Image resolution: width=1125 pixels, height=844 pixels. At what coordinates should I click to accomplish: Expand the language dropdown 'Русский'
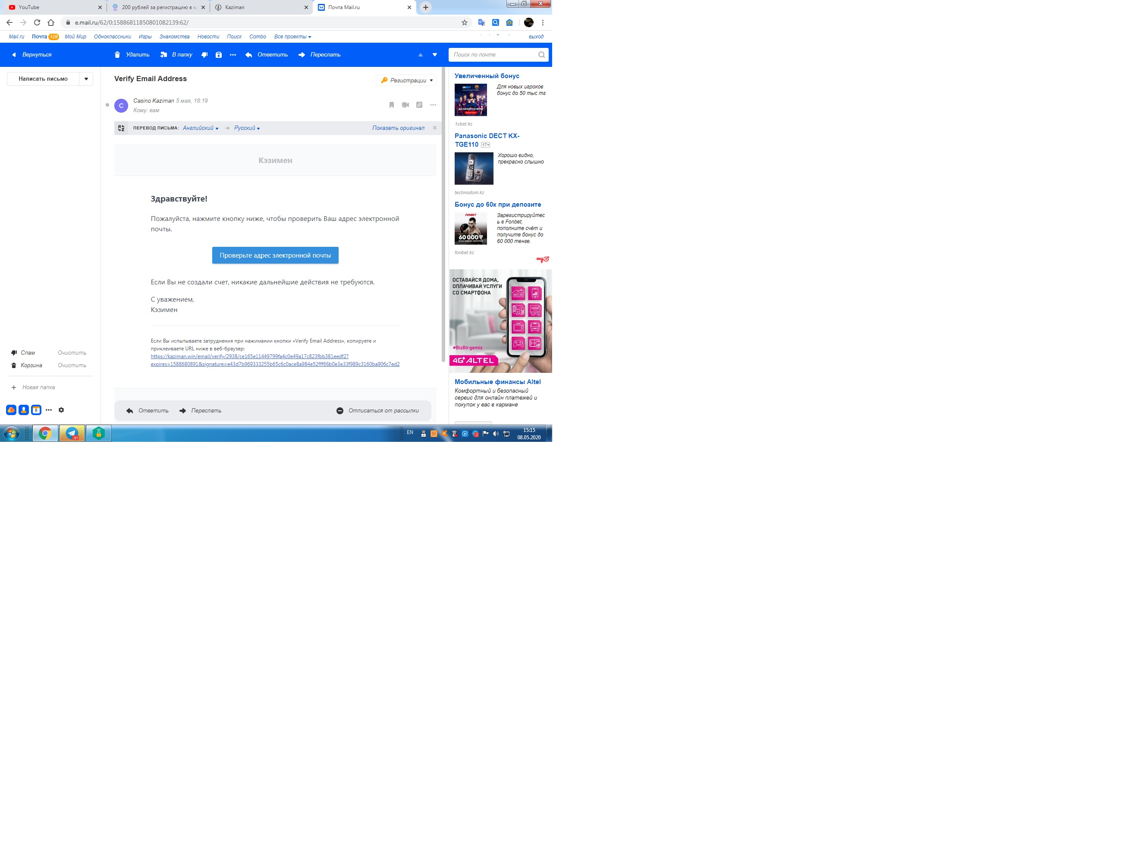(245, 128)
